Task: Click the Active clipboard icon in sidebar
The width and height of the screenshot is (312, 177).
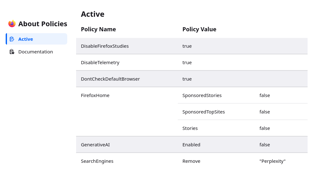Action: (12, 39)
